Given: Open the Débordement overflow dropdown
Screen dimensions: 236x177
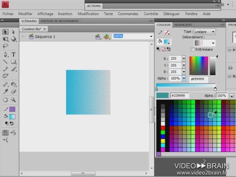Looking at the screenshot, I should point(205,43).
